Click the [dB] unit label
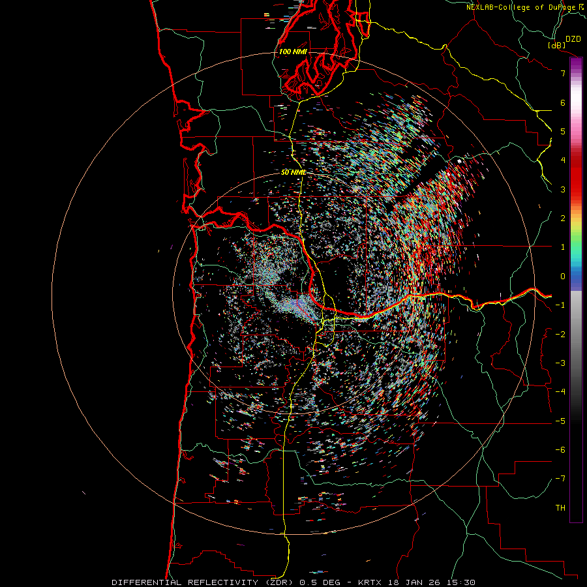Screen dimensions: 587x587 [x=557, y=45]
